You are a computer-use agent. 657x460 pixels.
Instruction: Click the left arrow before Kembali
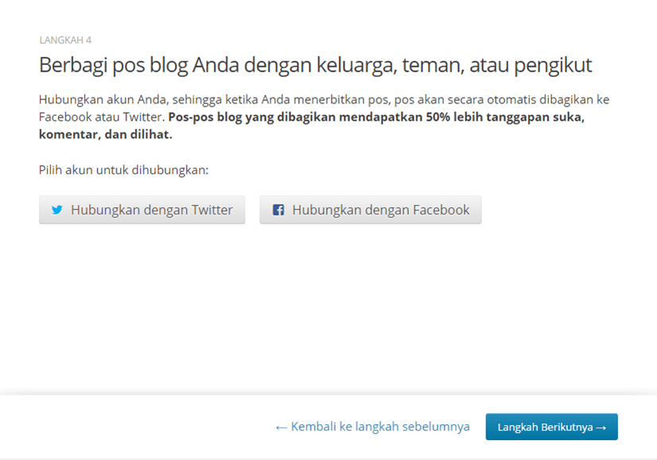point(281,427)
